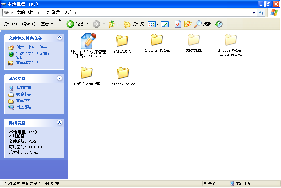
Task: Open the Back button history dropdown arrow
Action: pos(87,24)
